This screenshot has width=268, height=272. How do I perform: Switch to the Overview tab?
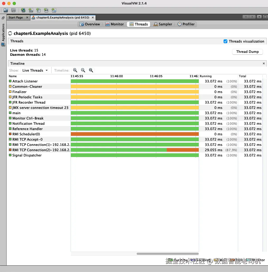[90, 24]
